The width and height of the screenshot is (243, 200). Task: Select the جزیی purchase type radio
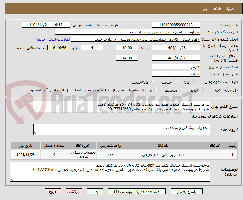point(202,90)
